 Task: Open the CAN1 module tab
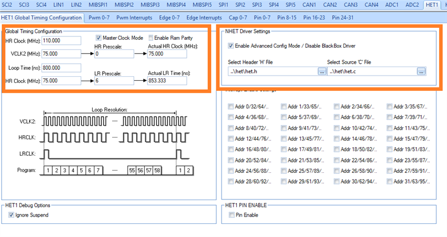coord(311,5)
